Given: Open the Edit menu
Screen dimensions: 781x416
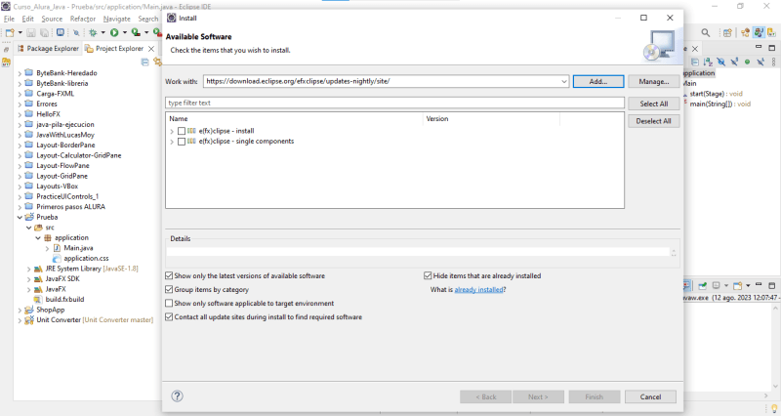Looking at the screenshot, I should pyautogui.click(x=28, y=19).
